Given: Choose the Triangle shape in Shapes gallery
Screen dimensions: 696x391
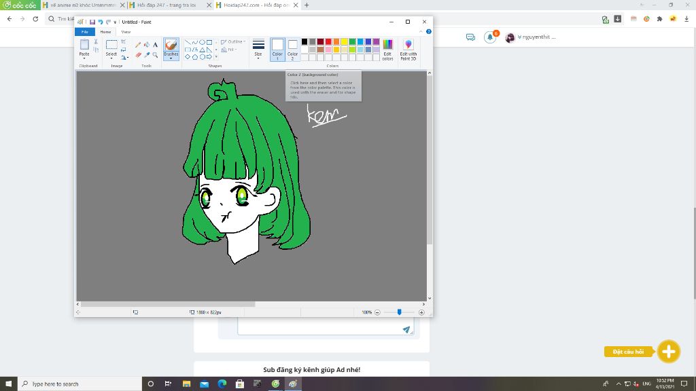Looking at the screenshot, I should pyautogui.click(x=202, y=50).
